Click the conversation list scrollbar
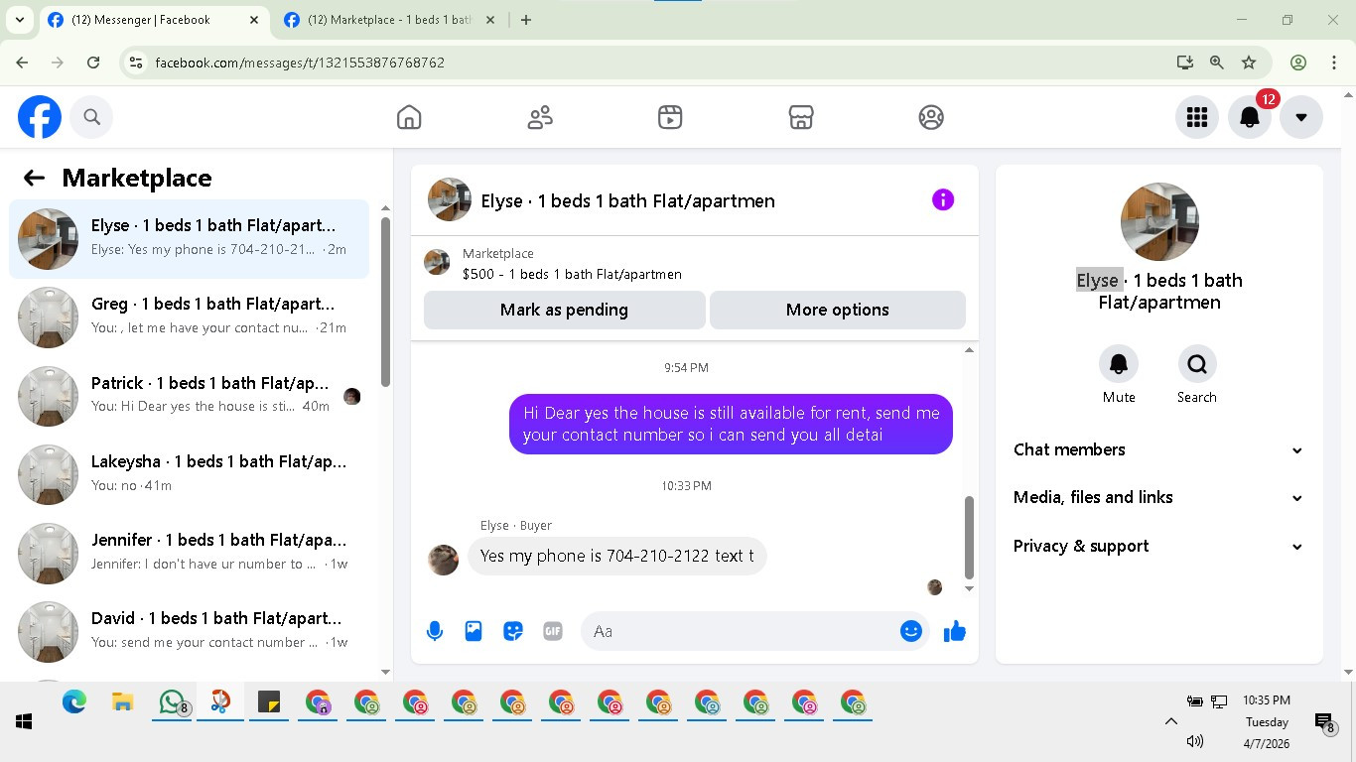The height and width of the screenshot is (762, 1356). click(385, 302)
